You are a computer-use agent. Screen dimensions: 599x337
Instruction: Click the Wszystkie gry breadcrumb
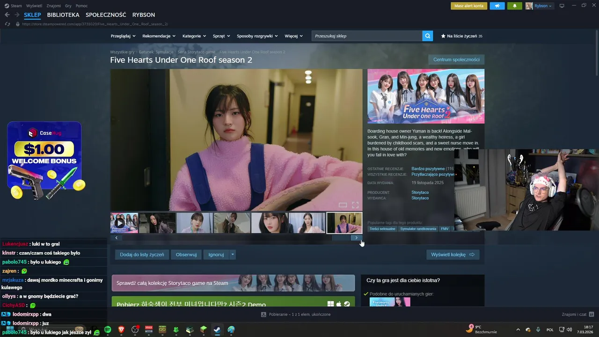(122, 52)
